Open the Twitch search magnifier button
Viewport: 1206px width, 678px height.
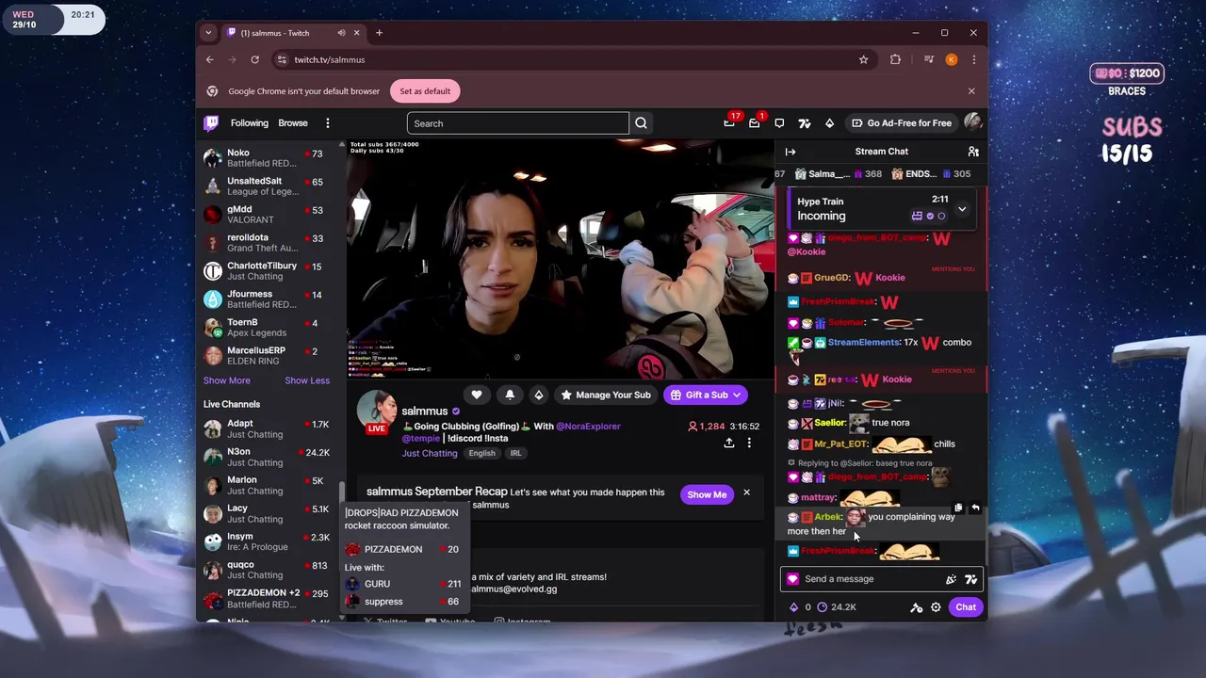pos(641,123)
